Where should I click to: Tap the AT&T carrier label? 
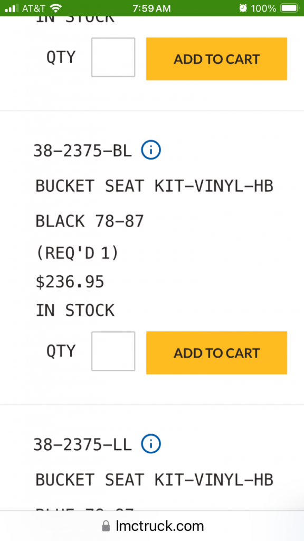pos(34,8)
